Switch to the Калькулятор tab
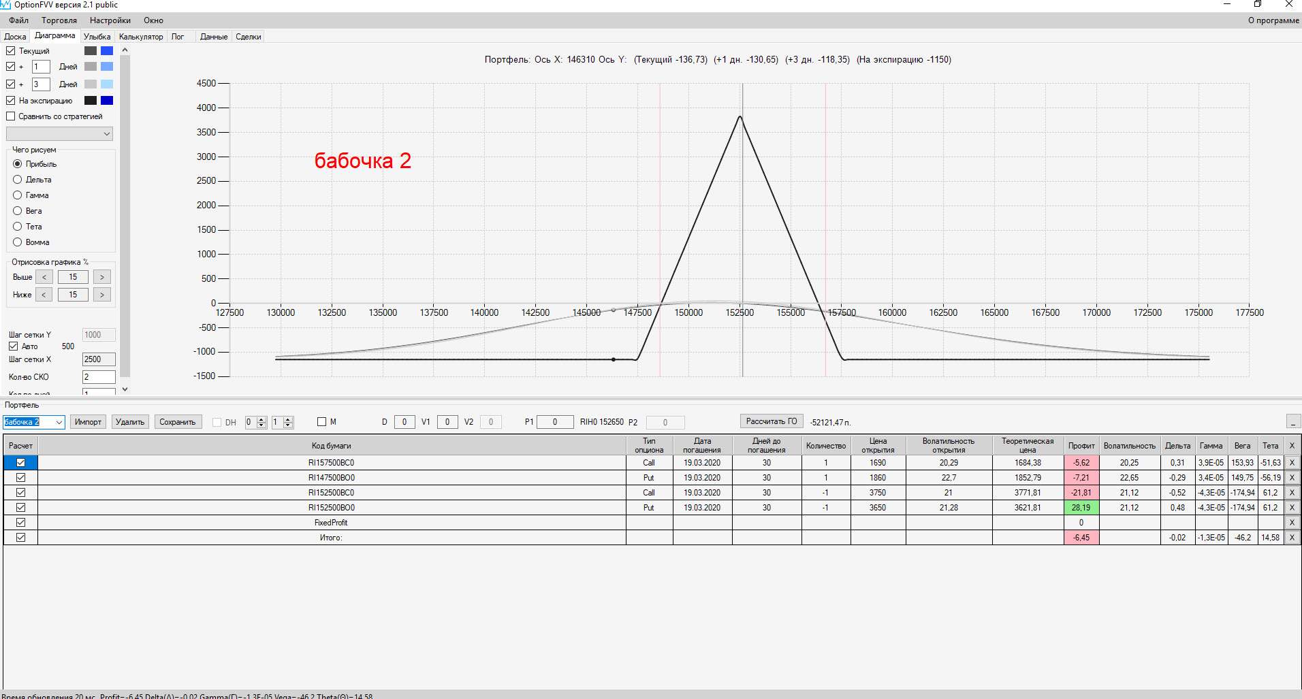1302x699 pixels. (x=141, y=37)
